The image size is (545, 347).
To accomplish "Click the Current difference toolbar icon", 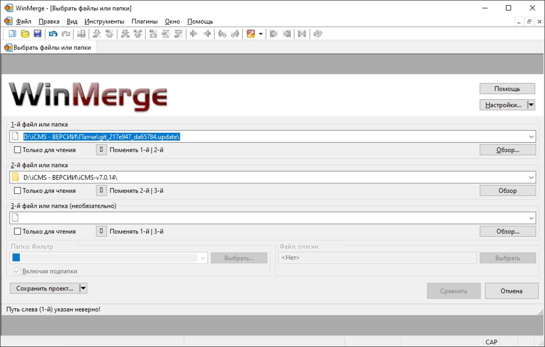I will point(166,34).
